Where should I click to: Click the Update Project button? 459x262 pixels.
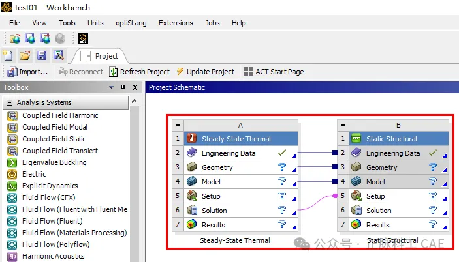click(x=205, y=72)
